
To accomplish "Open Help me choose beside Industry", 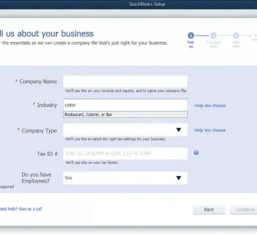I will 210,106.
